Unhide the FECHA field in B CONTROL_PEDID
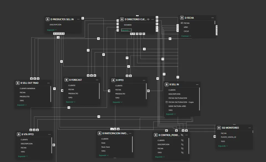266x162 pixels. pyautogui.click(x=182, y=148)
